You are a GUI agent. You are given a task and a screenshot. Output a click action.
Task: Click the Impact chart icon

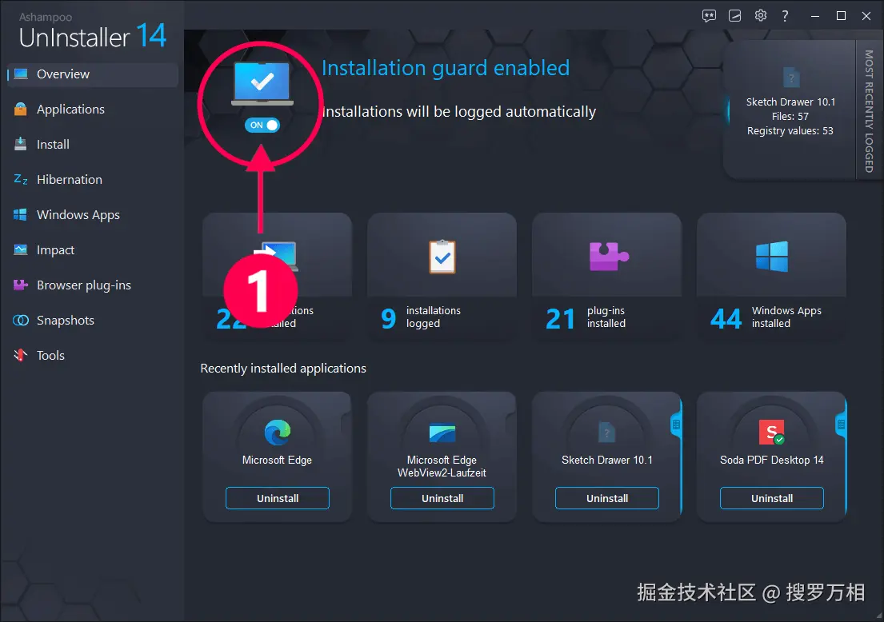21,249
